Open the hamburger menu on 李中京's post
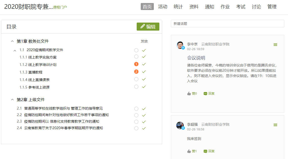Viewport: 288px width, 159px height. coord(275,45)
